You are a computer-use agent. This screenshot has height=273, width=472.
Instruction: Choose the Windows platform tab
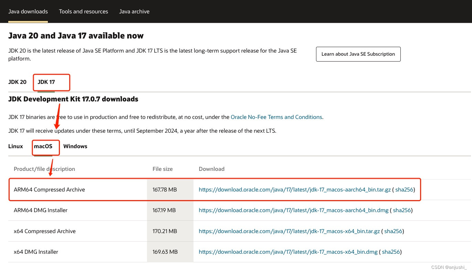[75, 146]
